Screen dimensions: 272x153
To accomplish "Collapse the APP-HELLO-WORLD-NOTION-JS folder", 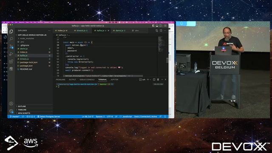I will 34,35.
